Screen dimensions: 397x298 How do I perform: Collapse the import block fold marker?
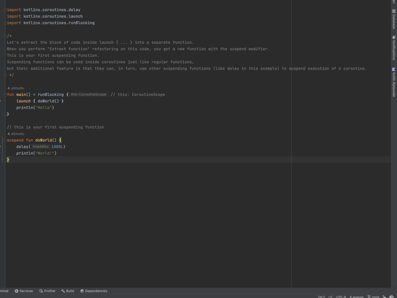click(x=5, y=10)
